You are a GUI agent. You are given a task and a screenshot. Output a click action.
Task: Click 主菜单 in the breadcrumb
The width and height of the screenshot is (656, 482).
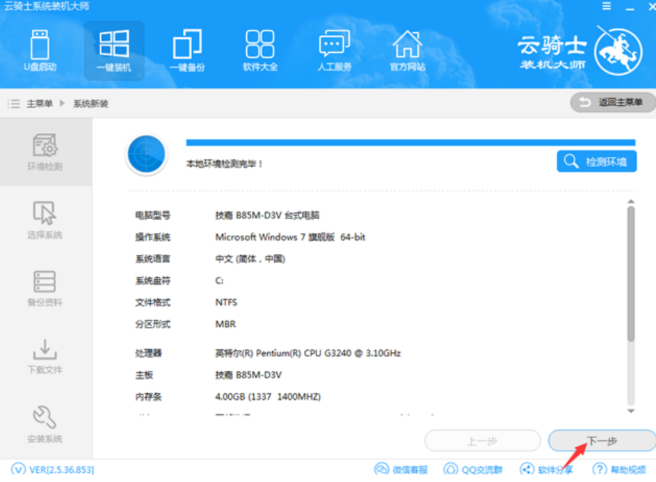pos(40,104)
